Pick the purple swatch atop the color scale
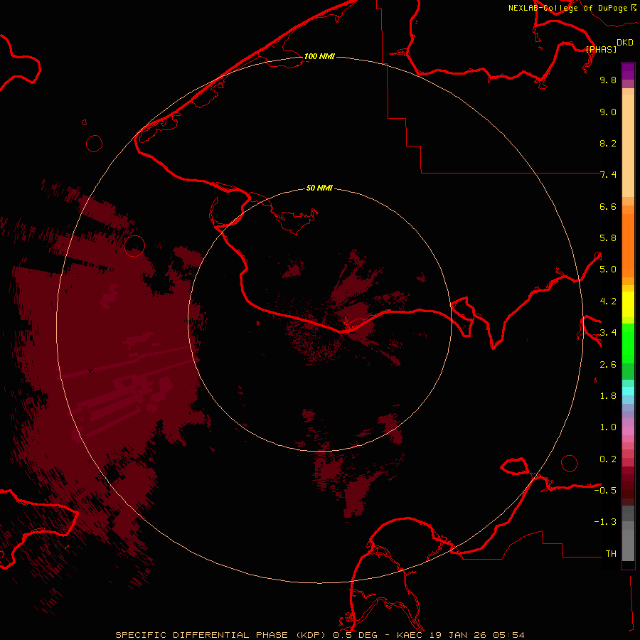The image size is (640, 640). click(x=628, y=71)
